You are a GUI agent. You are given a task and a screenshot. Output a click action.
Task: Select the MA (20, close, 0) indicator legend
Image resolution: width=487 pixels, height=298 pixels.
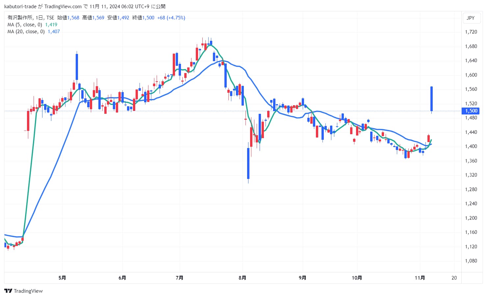26,32
